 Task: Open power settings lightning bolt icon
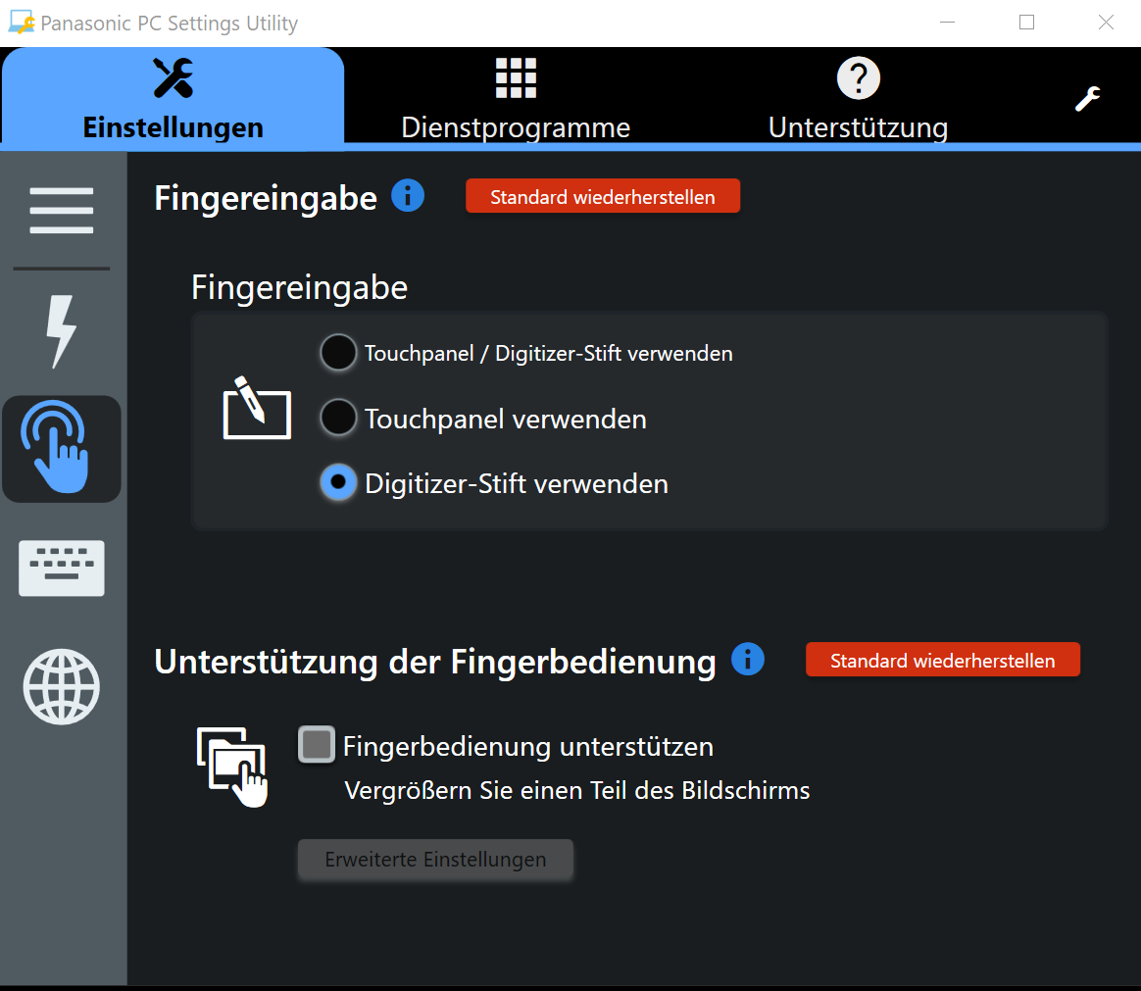pos(62,331)
